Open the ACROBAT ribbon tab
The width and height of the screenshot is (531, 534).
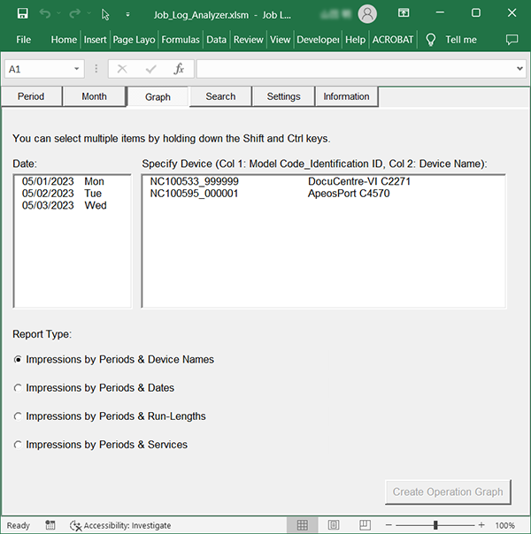pyautogui.click(x=393, y=40)
